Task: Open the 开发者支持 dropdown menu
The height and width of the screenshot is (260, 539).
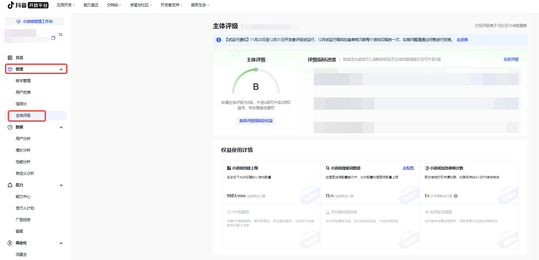Action: click(171, 5)
